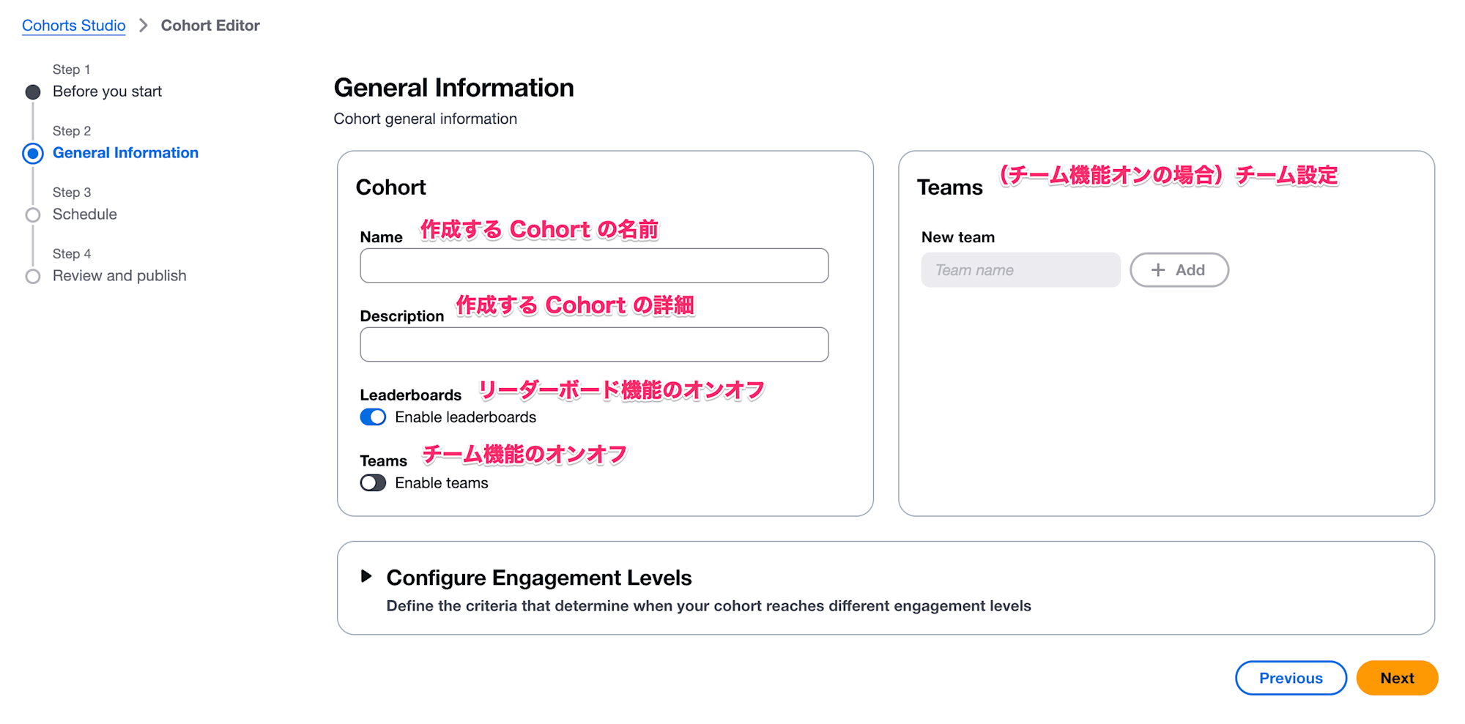Focus the cohort Description input field
This screenshot has width=1465, height=724.
[x=594, y=345]
